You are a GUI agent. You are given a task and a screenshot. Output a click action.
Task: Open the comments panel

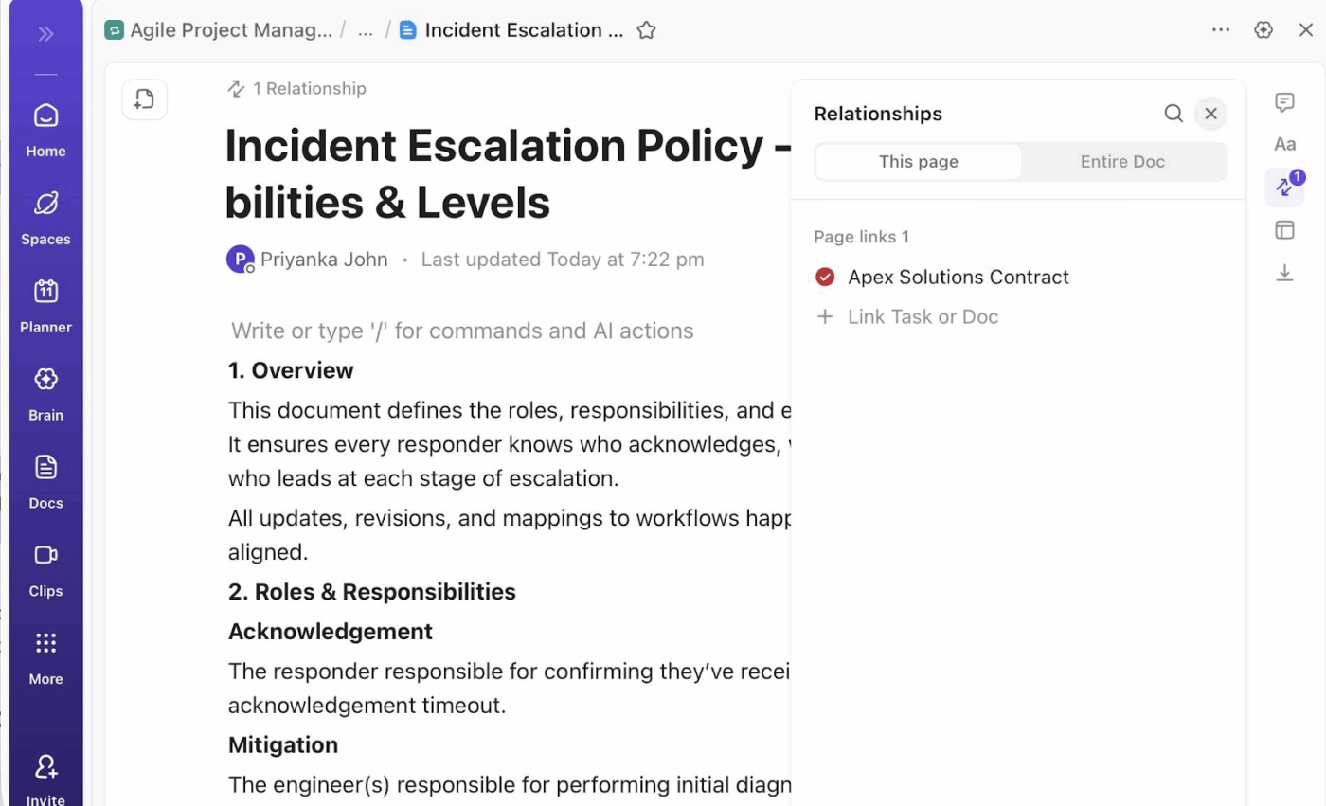1284,101
